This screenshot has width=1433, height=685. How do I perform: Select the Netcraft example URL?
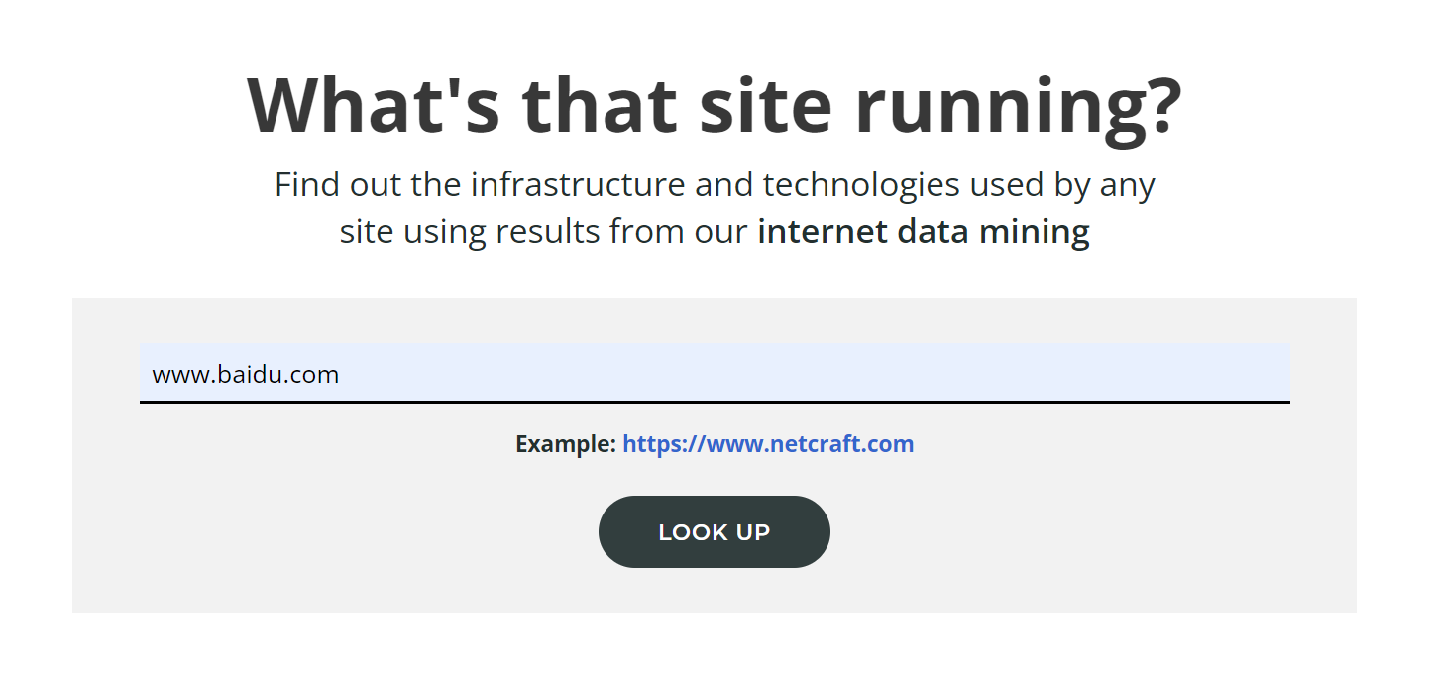768,444
